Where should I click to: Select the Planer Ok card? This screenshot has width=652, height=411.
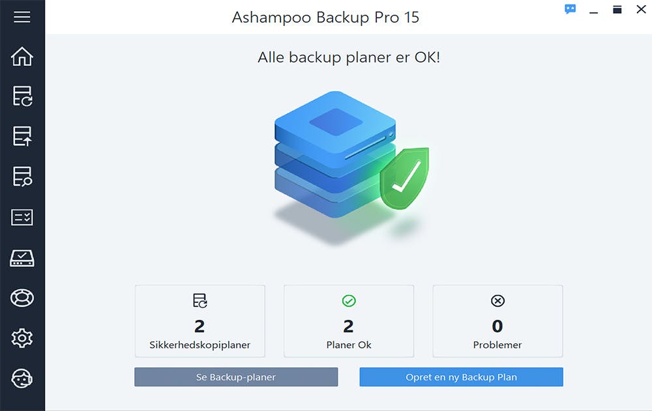pos(349,321)
